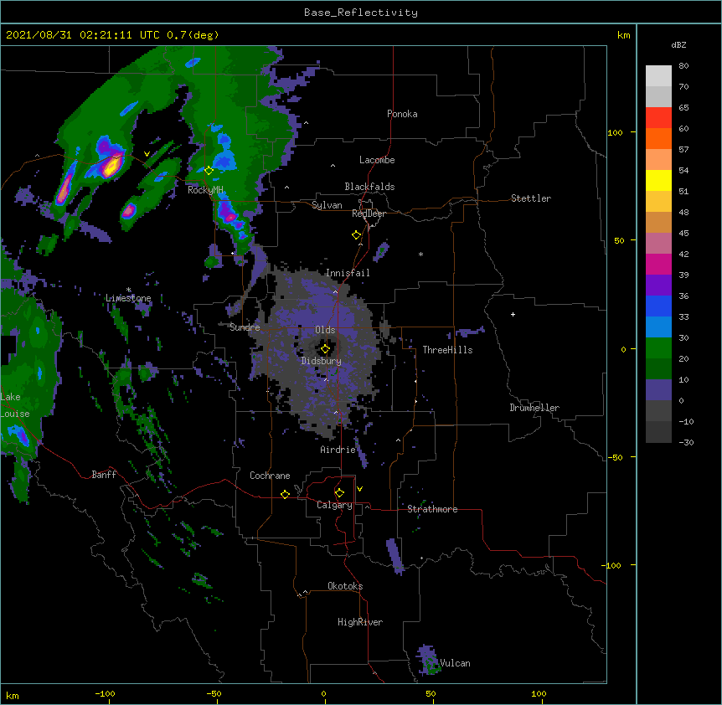722x705 pixels.
Task: Click the Airdrie city label
Action: point(338,450)
